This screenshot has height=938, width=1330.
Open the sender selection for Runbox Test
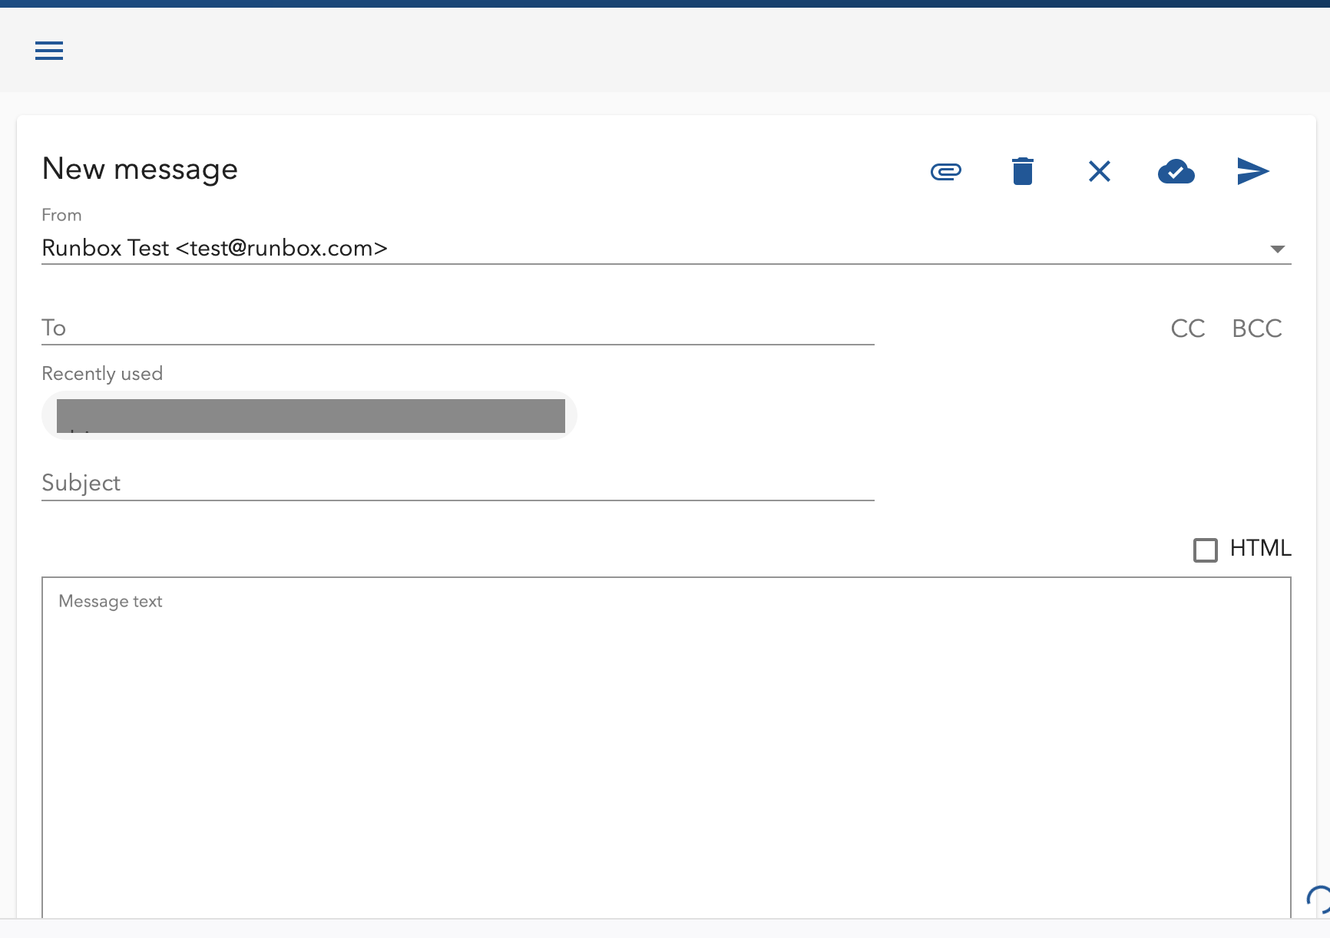(1277, 248)
